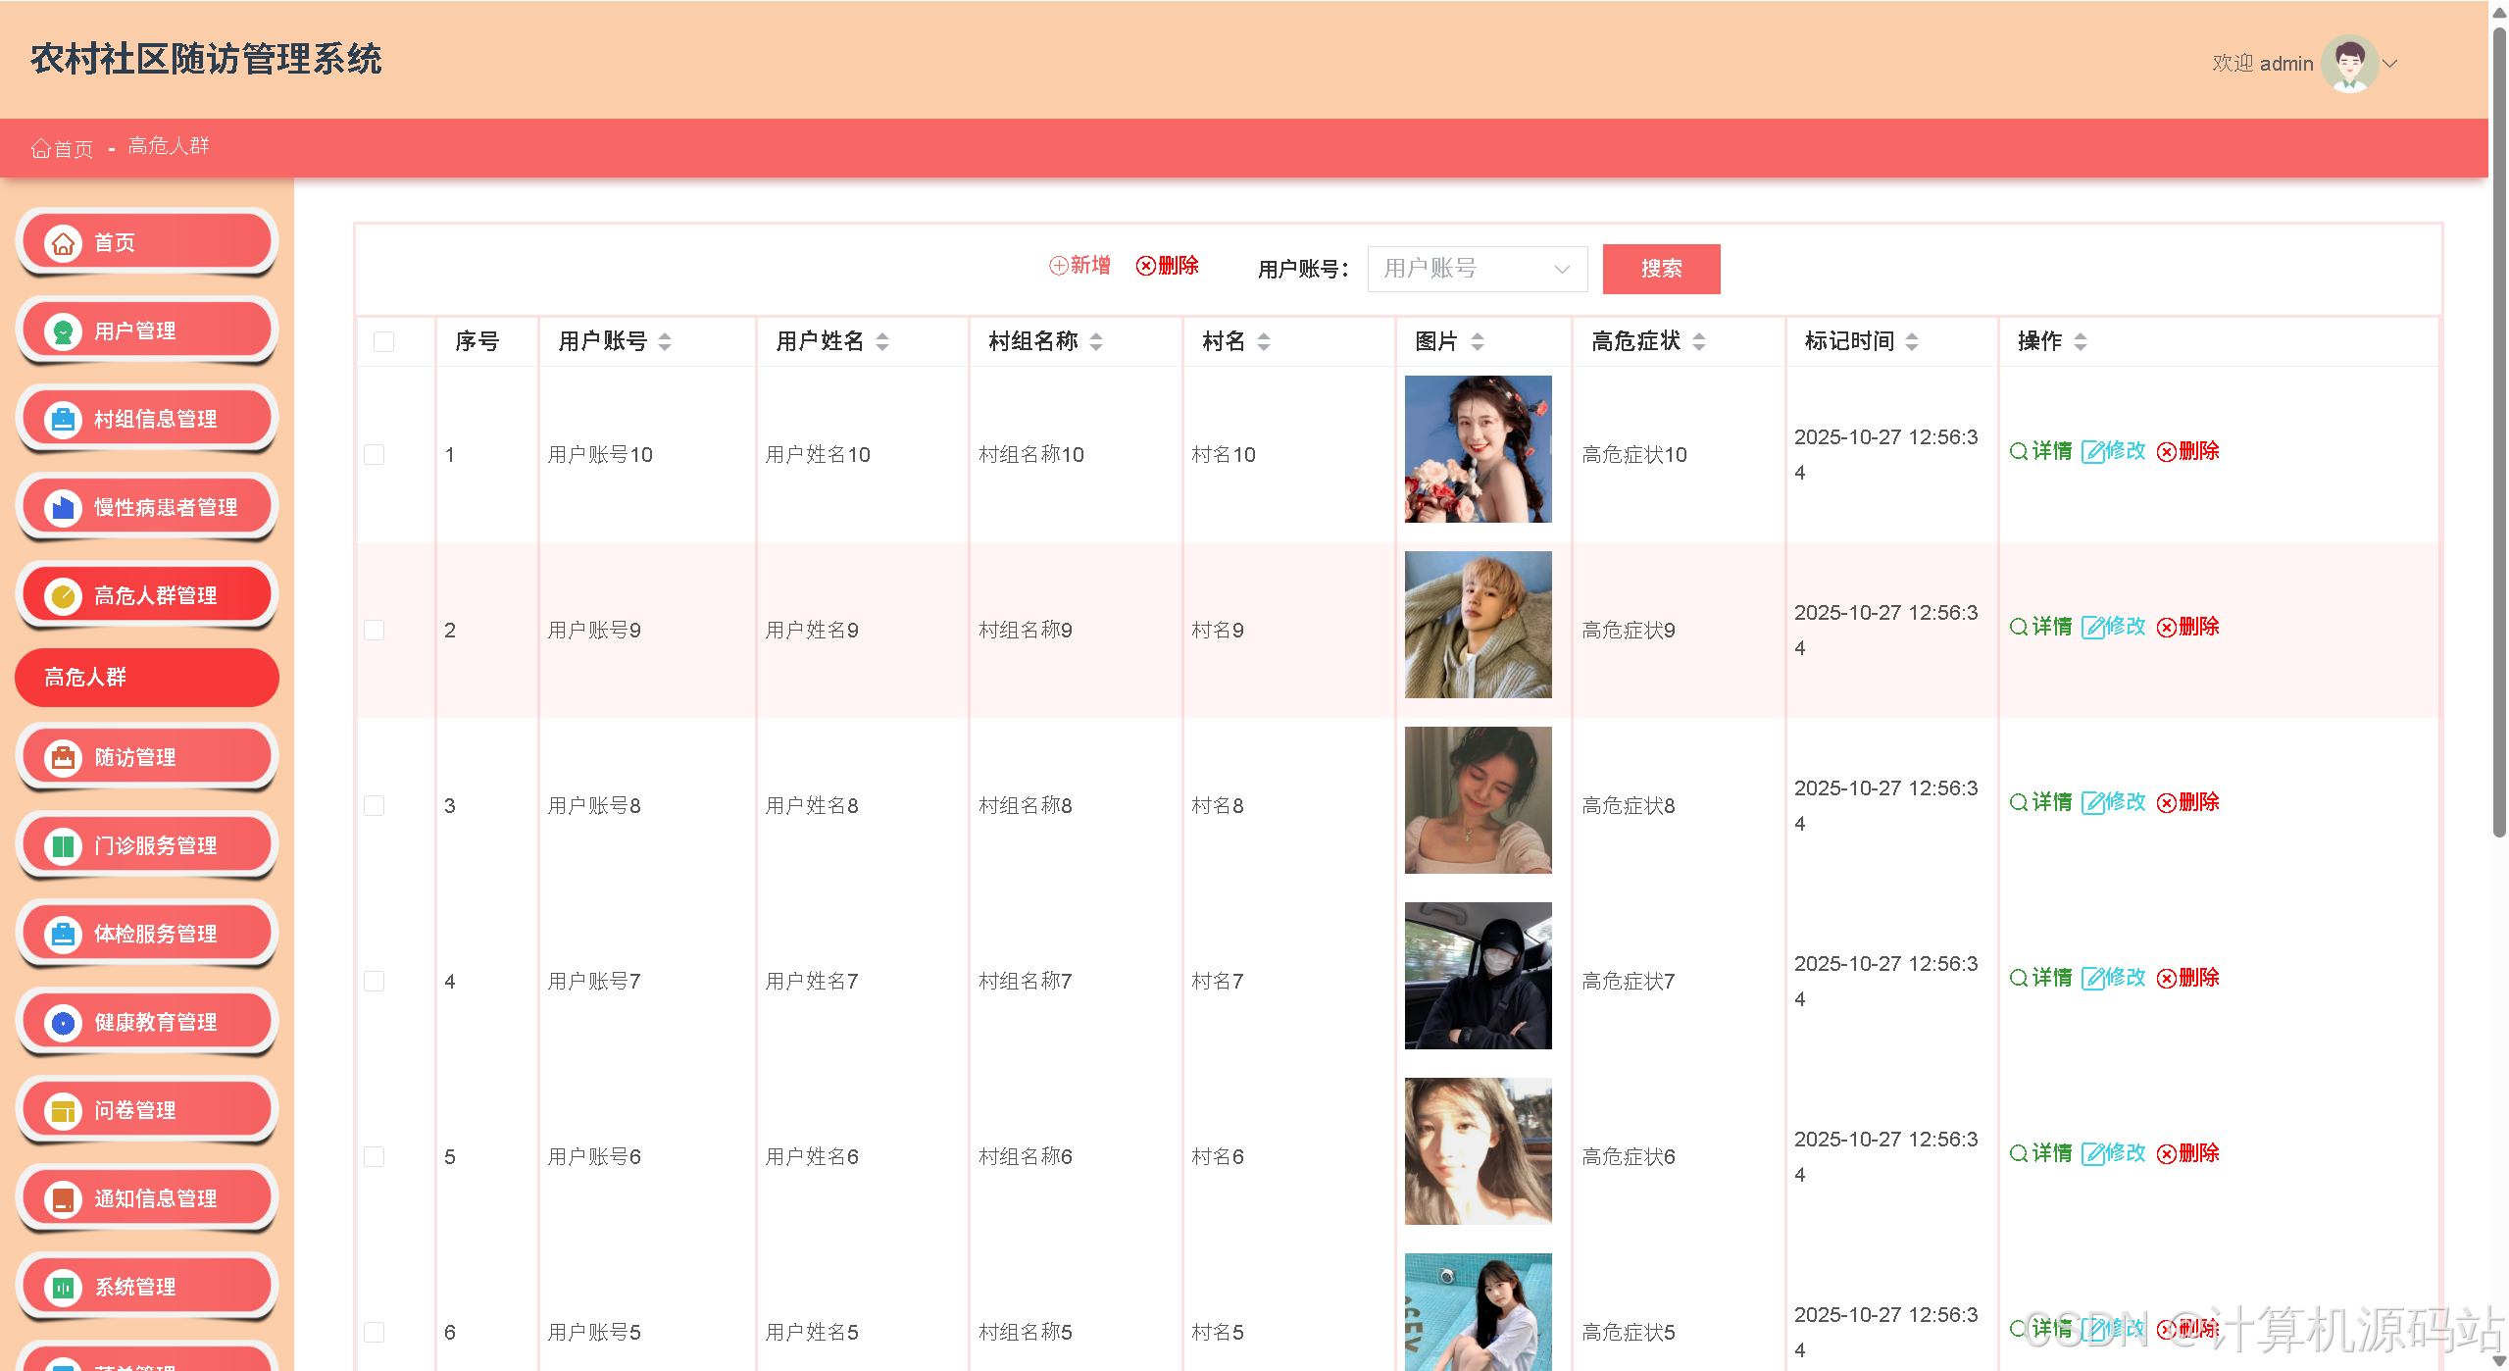Check the row checkbox for 用户账号10
The image size is (2509, 1371).
pos(374,454)
